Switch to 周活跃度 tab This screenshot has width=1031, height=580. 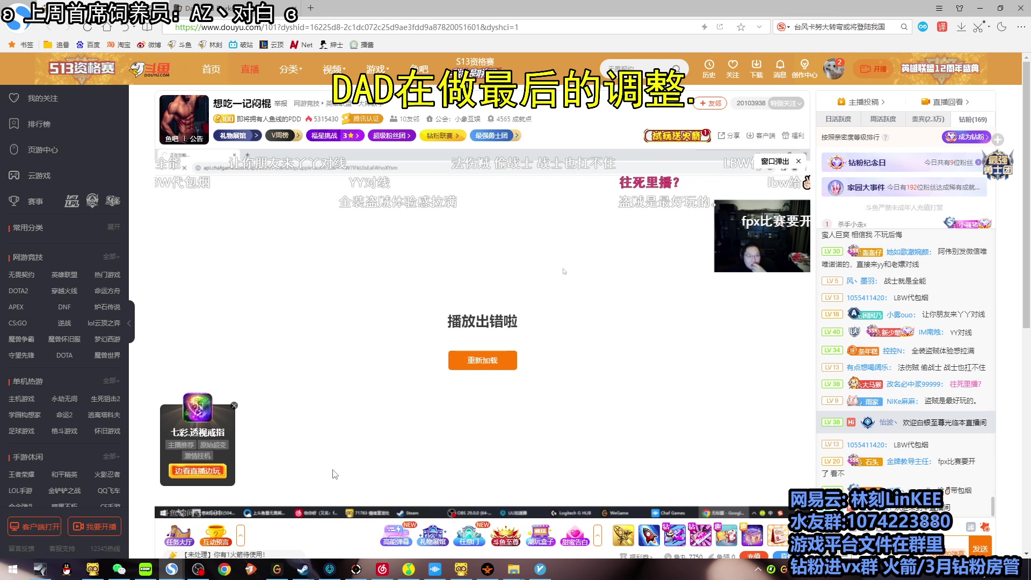coord(883,119)
